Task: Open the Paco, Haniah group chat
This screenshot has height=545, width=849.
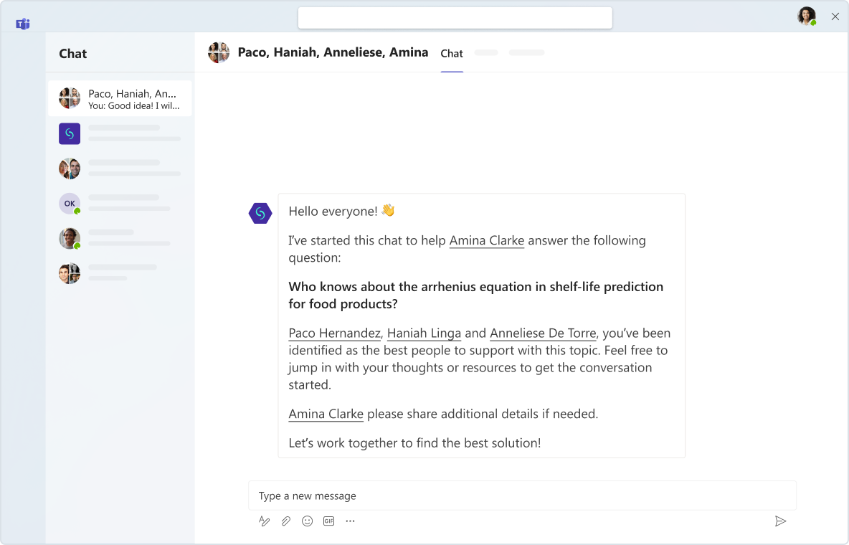Action: pos(120,99)
